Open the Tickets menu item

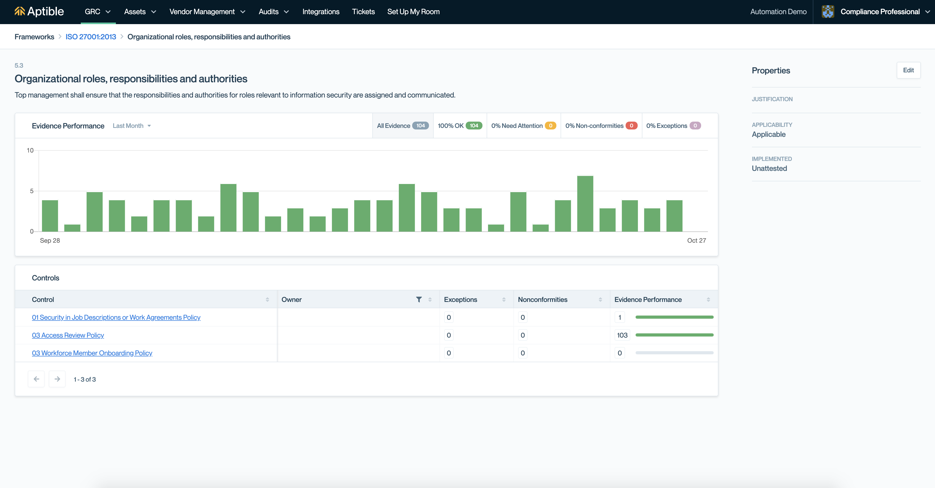coord(363,12)
